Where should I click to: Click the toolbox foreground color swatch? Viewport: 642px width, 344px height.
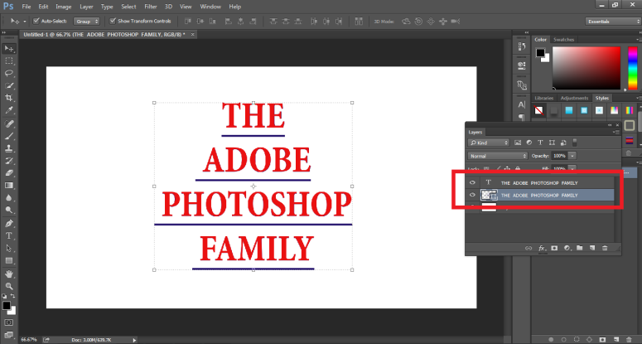(x=7, y=306)
